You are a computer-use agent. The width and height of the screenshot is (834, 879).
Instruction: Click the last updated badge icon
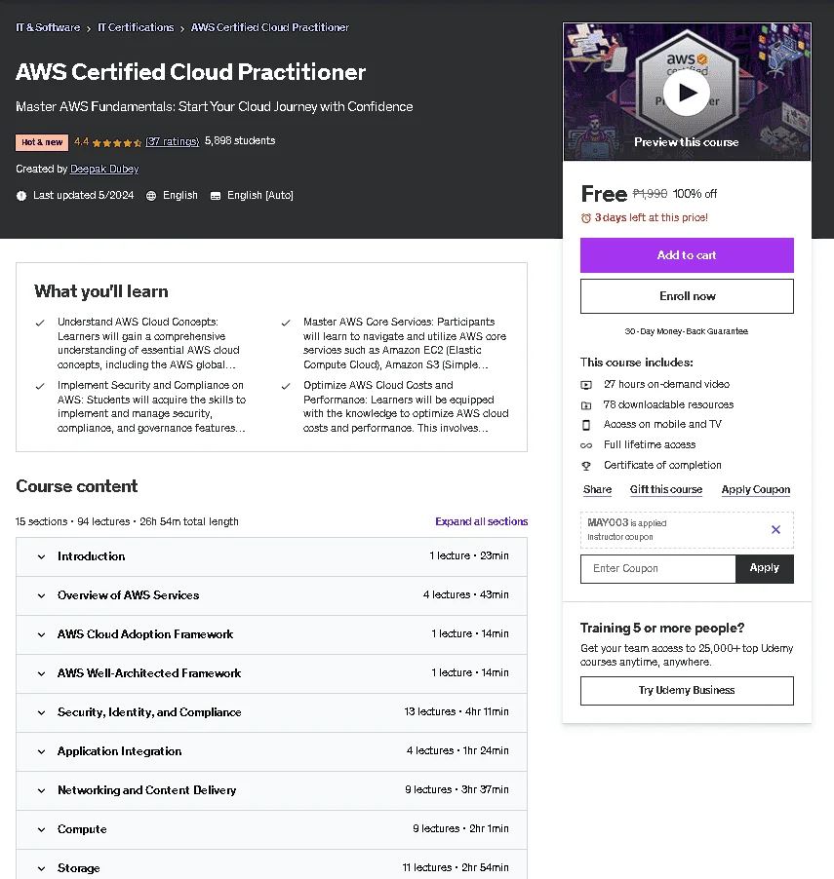21,196
